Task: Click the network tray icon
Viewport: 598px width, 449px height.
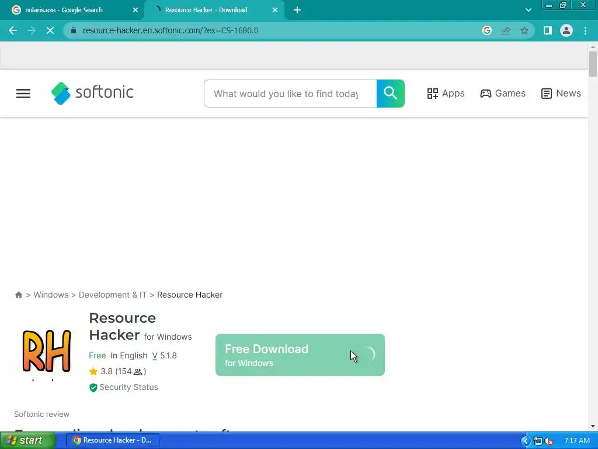Action: (538, 441)
